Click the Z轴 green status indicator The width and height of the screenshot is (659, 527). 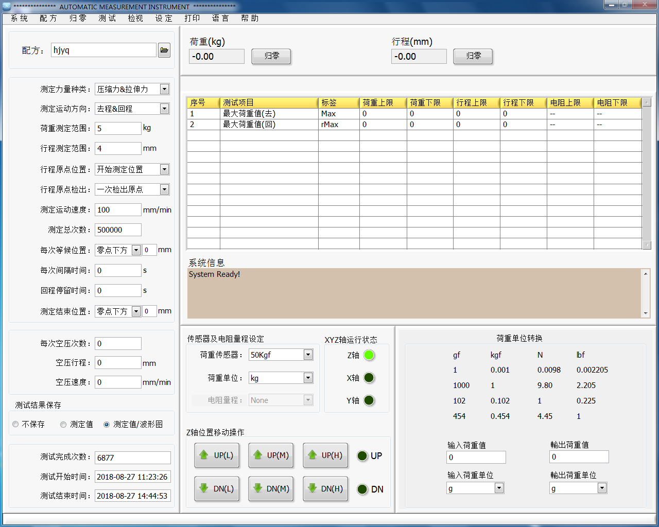pos(369,355)
